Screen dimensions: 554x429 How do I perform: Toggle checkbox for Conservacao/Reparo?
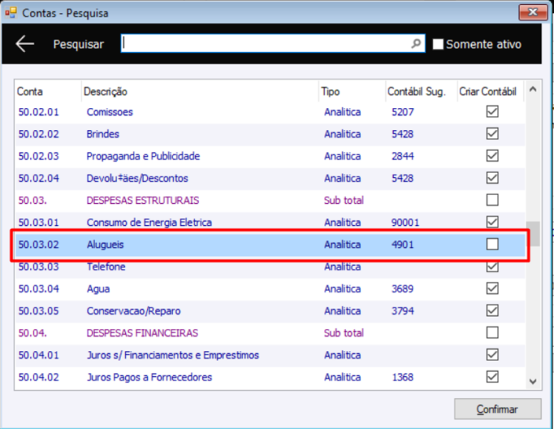[493, 310]
